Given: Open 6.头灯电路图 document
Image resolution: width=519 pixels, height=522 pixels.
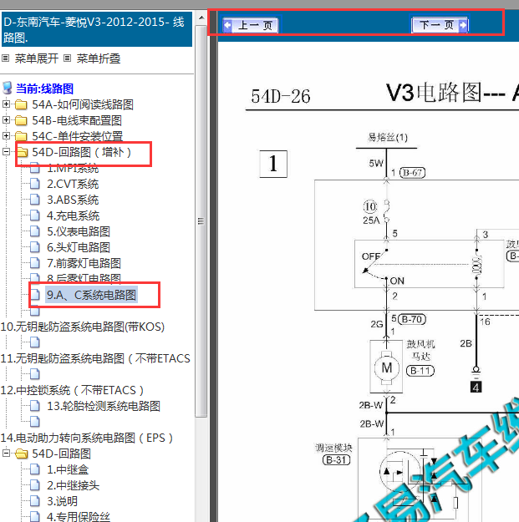Looking at the screenshot, I should [79, 247].
